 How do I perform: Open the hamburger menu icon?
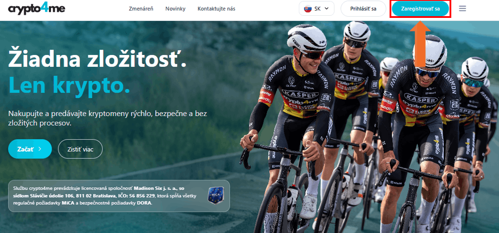coord(462,9)
